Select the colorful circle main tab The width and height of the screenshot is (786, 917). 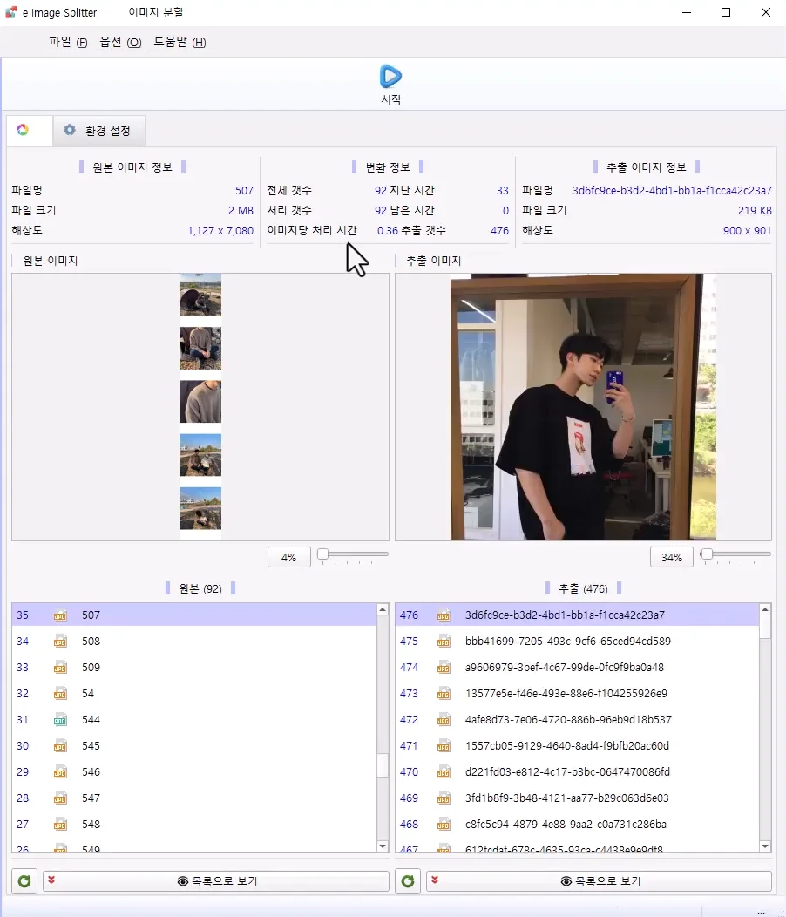pyautogui.click(x=23, y=130)
